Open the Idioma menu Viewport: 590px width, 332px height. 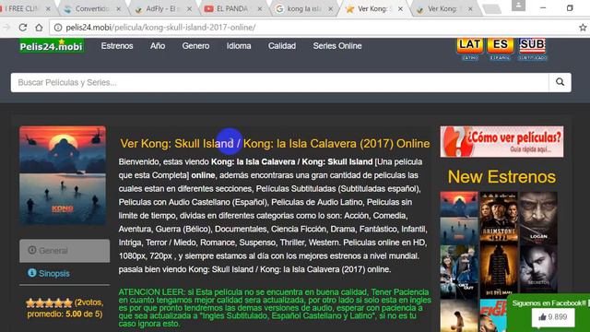239,46
